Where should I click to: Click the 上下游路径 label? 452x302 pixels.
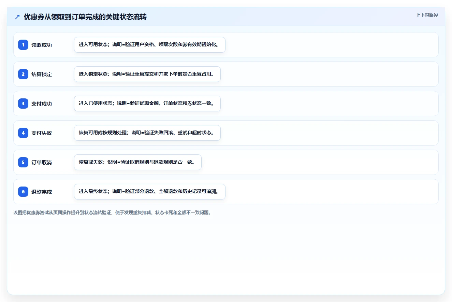(427, 15)
